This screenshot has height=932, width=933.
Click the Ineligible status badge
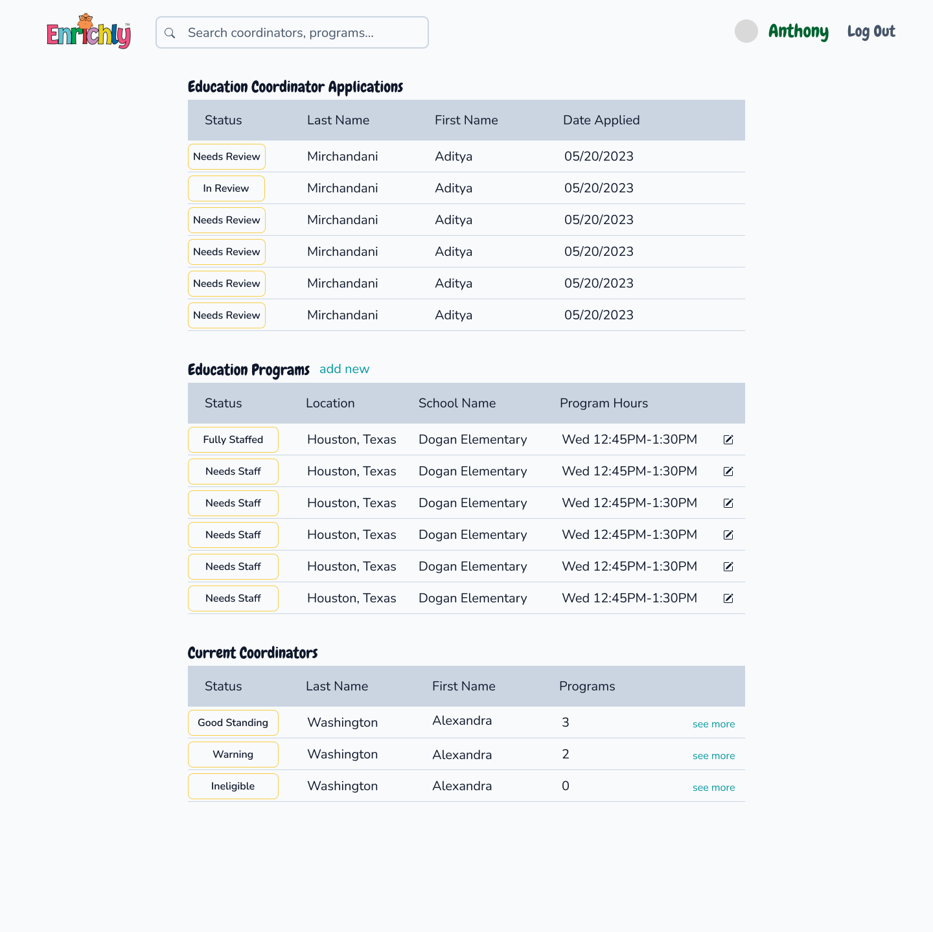233,786
